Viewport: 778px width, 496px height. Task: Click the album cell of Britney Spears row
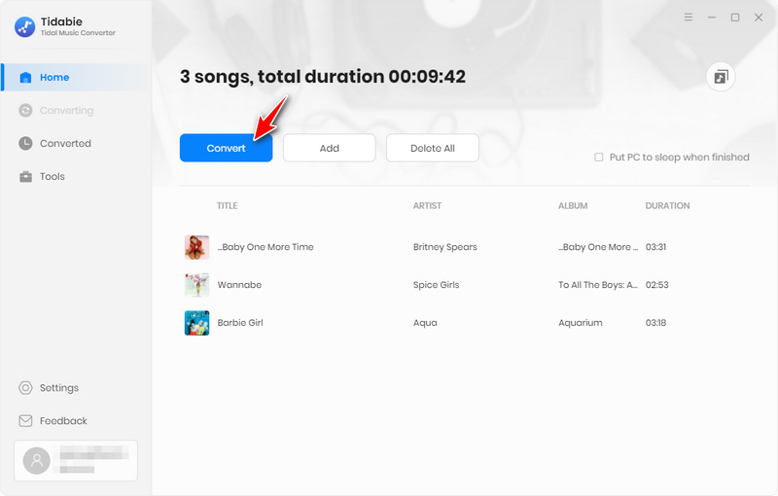pyautogui.click(x=598, y=247)
